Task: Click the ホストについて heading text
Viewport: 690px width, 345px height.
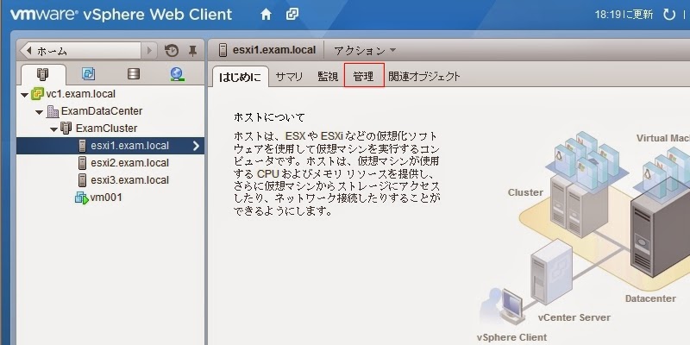Action: [x=269, y=117]
